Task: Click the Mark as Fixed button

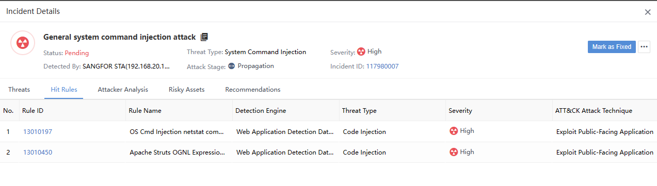Action: coord(612,47)
